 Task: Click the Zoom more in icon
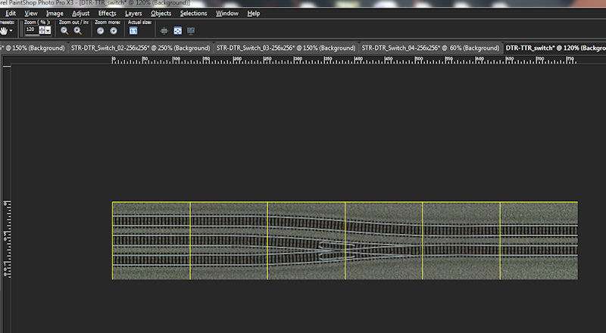click(113, 31)
